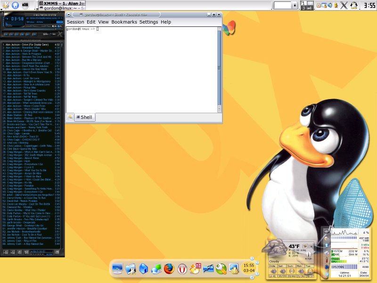Launch Opera from the dock

pyautogui.click(x=182, y=269)
